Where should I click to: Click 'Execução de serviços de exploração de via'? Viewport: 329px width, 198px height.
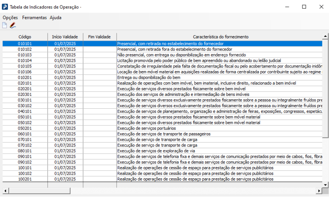[156, 151]
